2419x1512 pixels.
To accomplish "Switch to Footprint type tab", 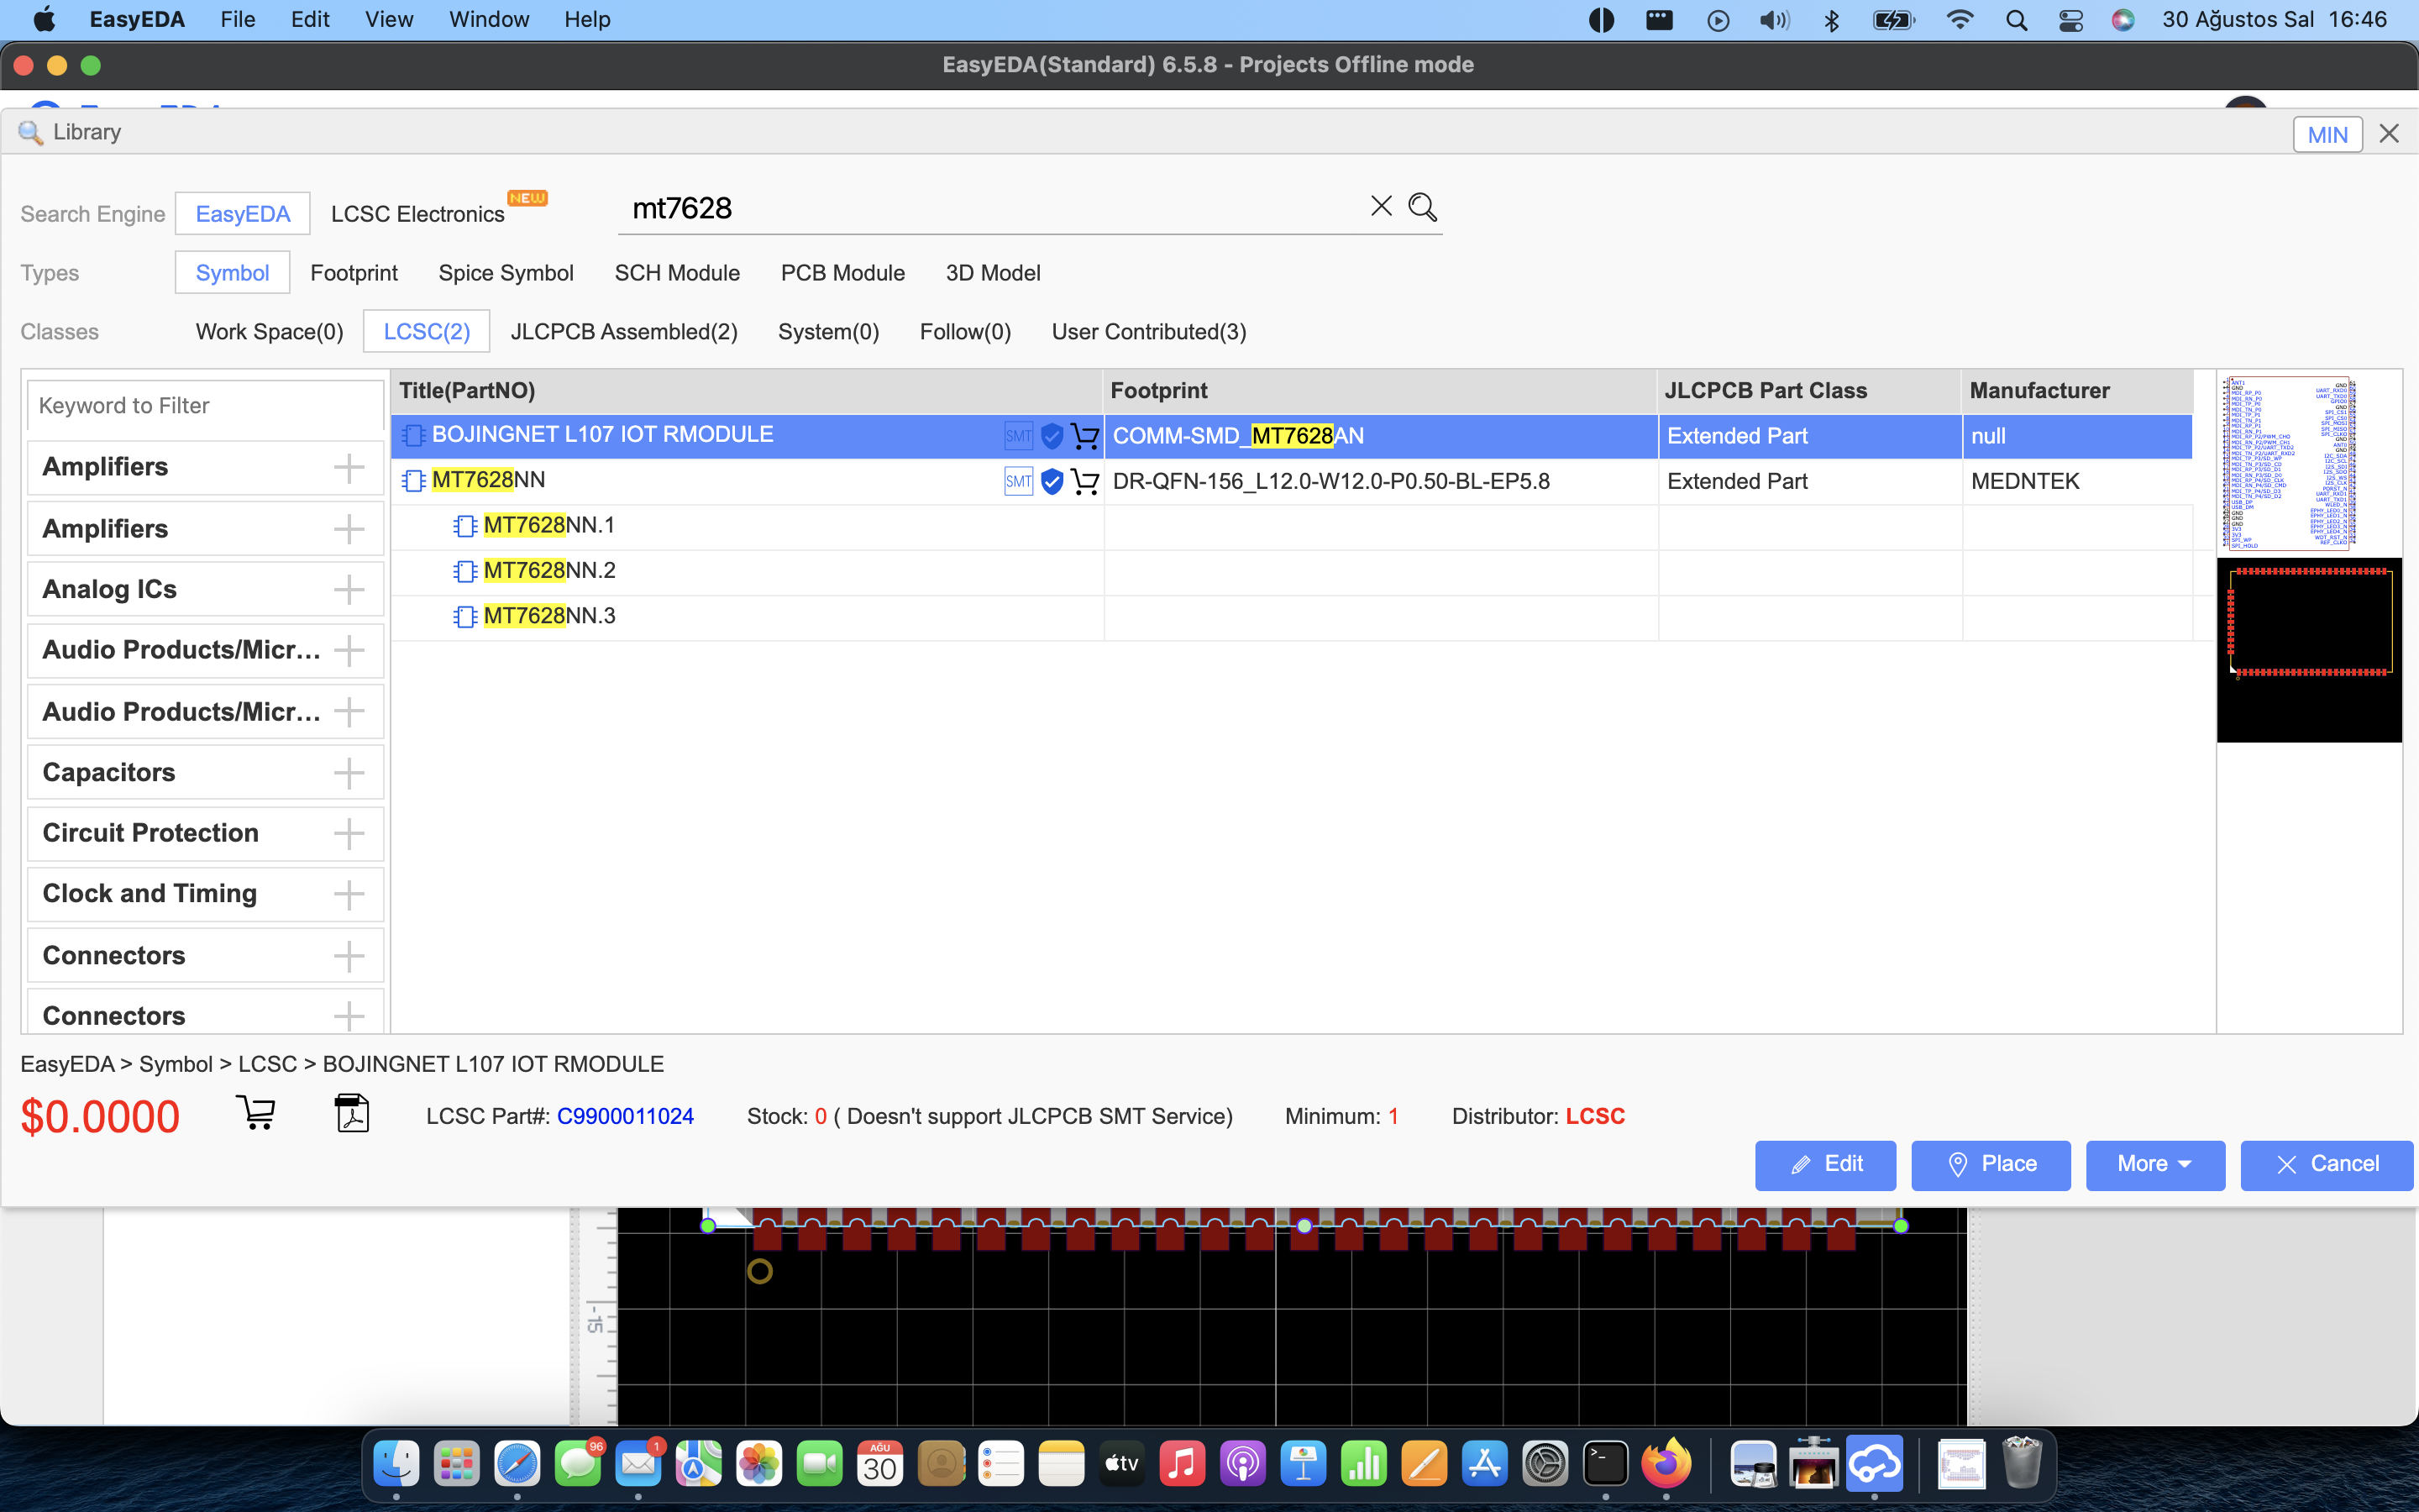I will click(354, 273).
